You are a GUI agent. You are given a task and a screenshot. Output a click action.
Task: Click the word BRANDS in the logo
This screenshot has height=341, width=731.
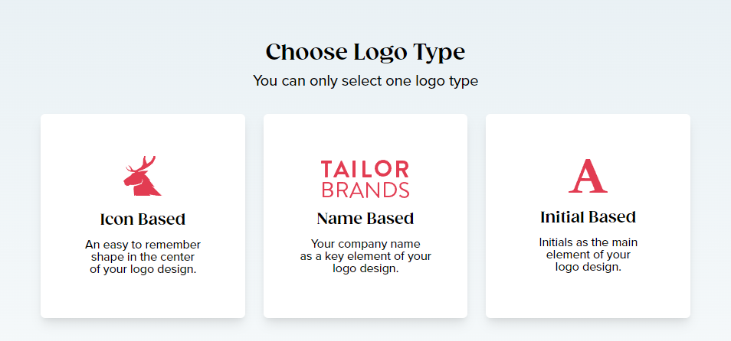coord(365,190)
